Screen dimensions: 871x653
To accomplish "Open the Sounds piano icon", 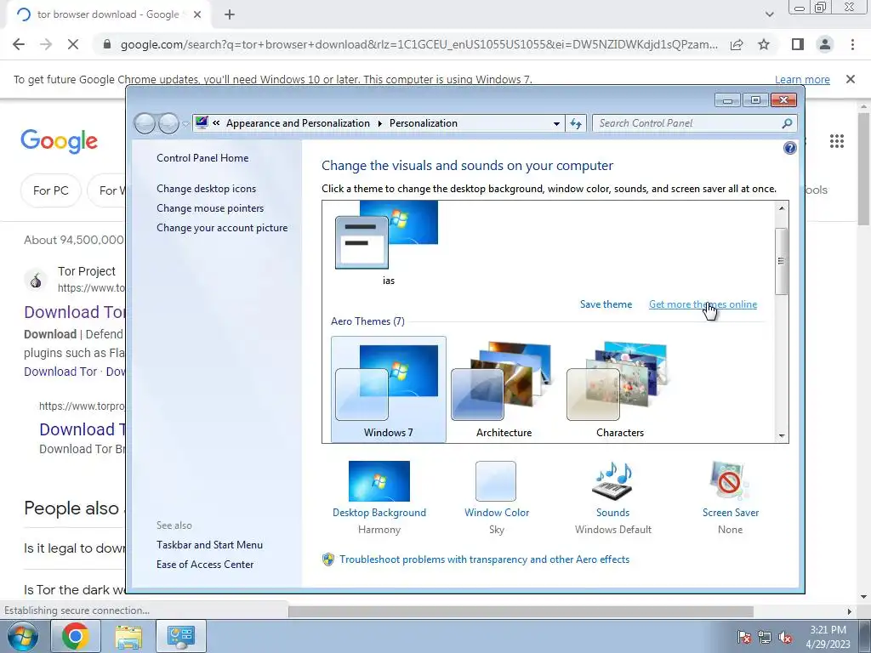I will pos(612,481).
